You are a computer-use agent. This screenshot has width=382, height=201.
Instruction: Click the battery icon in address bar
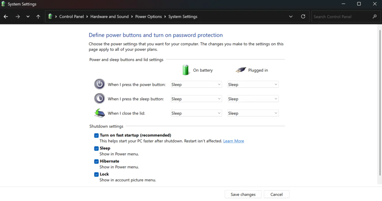pos(50,16)
